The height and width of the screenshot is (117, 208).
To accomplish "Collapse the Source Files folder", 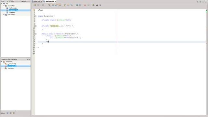I will click(x=3, y=6).
